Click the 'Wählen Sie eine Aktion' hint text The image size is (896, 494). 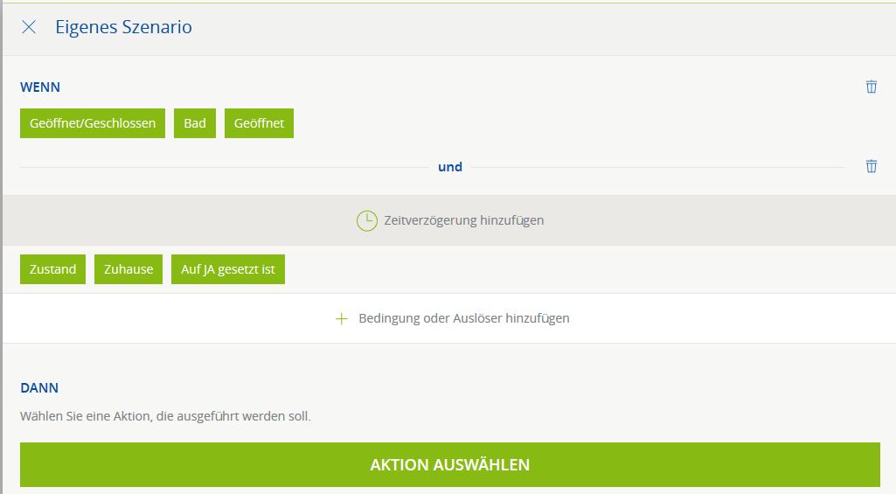[x=165, y=416]
